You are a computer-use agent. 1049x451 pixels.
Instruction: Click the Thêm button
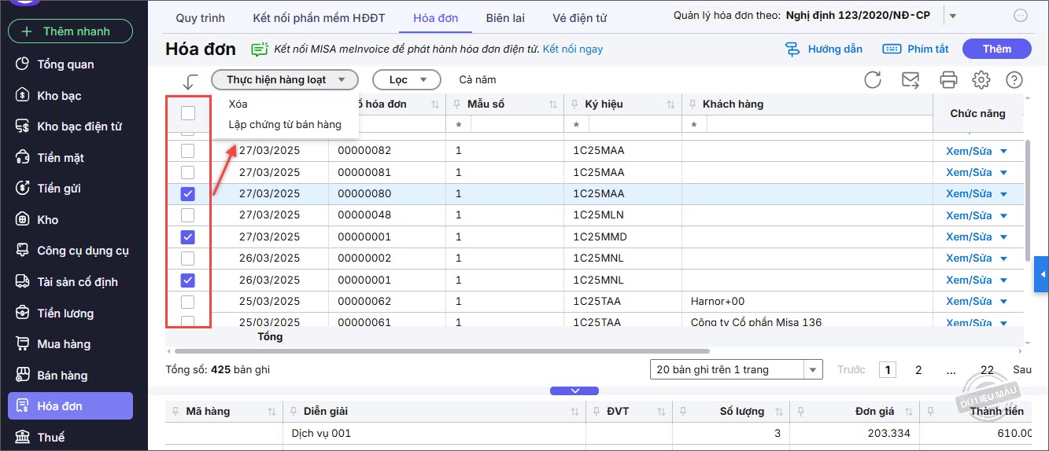click(x=996, y=49)
